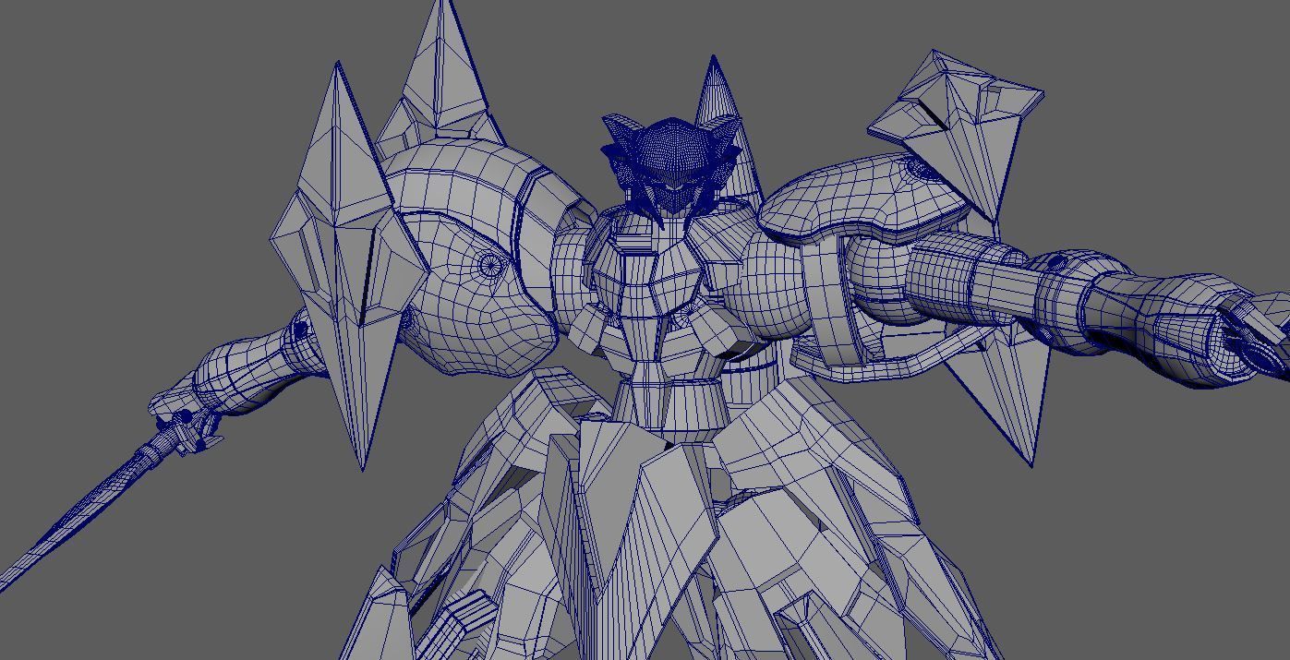Pick the tall diamond-shaped shoulder shield
The image size is (1290, 660).
click(349, 268)
